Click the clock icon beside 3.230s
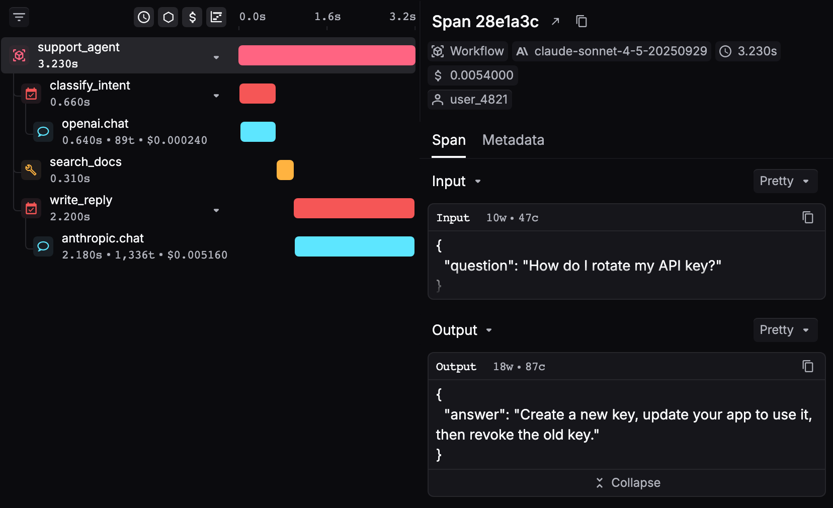This screenshot has width=833, height=508. (x=725, y=51)
